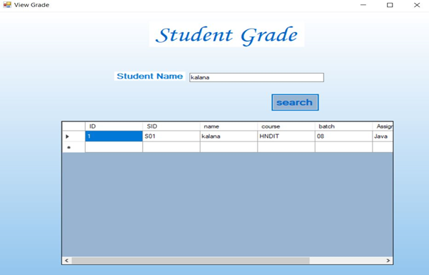Image resolution: width=429 pixels, height=275 pixels.
Task: Click the empty SID cell in new row
Action: pos(171,147)
